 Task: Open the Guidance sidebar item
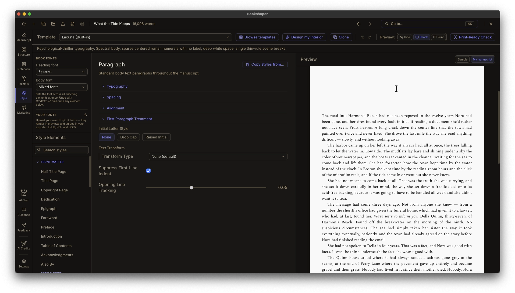click(24, 212)
